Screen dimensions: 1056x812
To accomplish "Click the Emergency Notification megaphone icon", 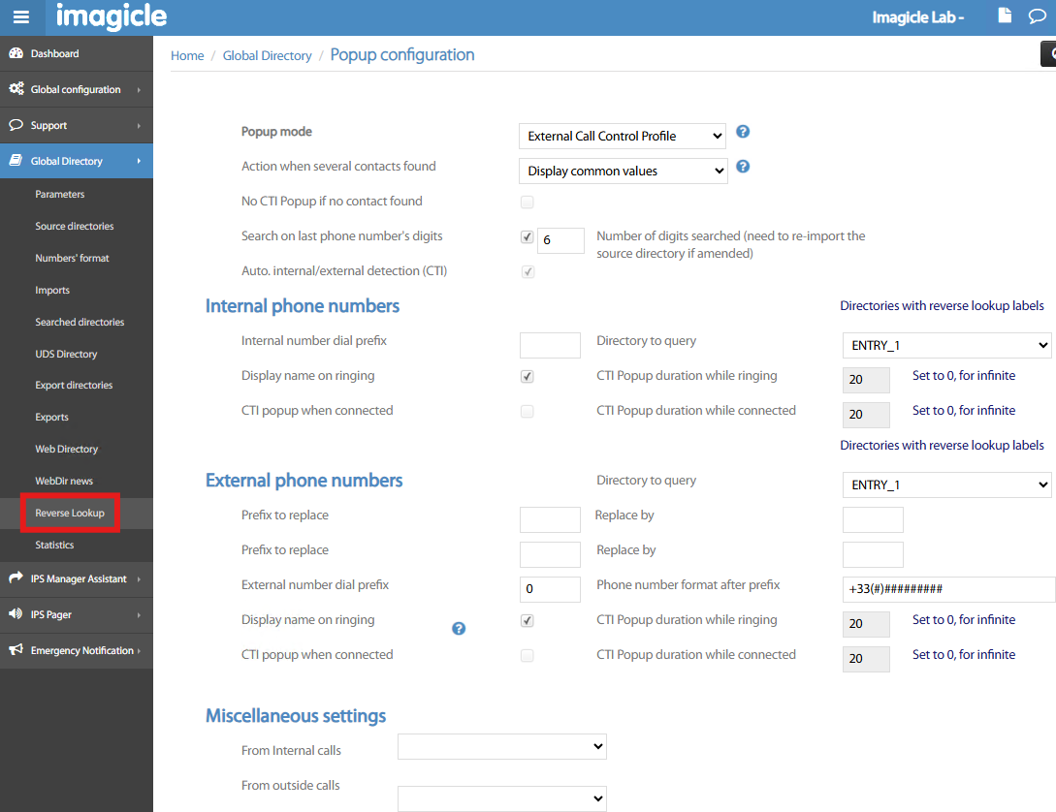I will 16,650.
